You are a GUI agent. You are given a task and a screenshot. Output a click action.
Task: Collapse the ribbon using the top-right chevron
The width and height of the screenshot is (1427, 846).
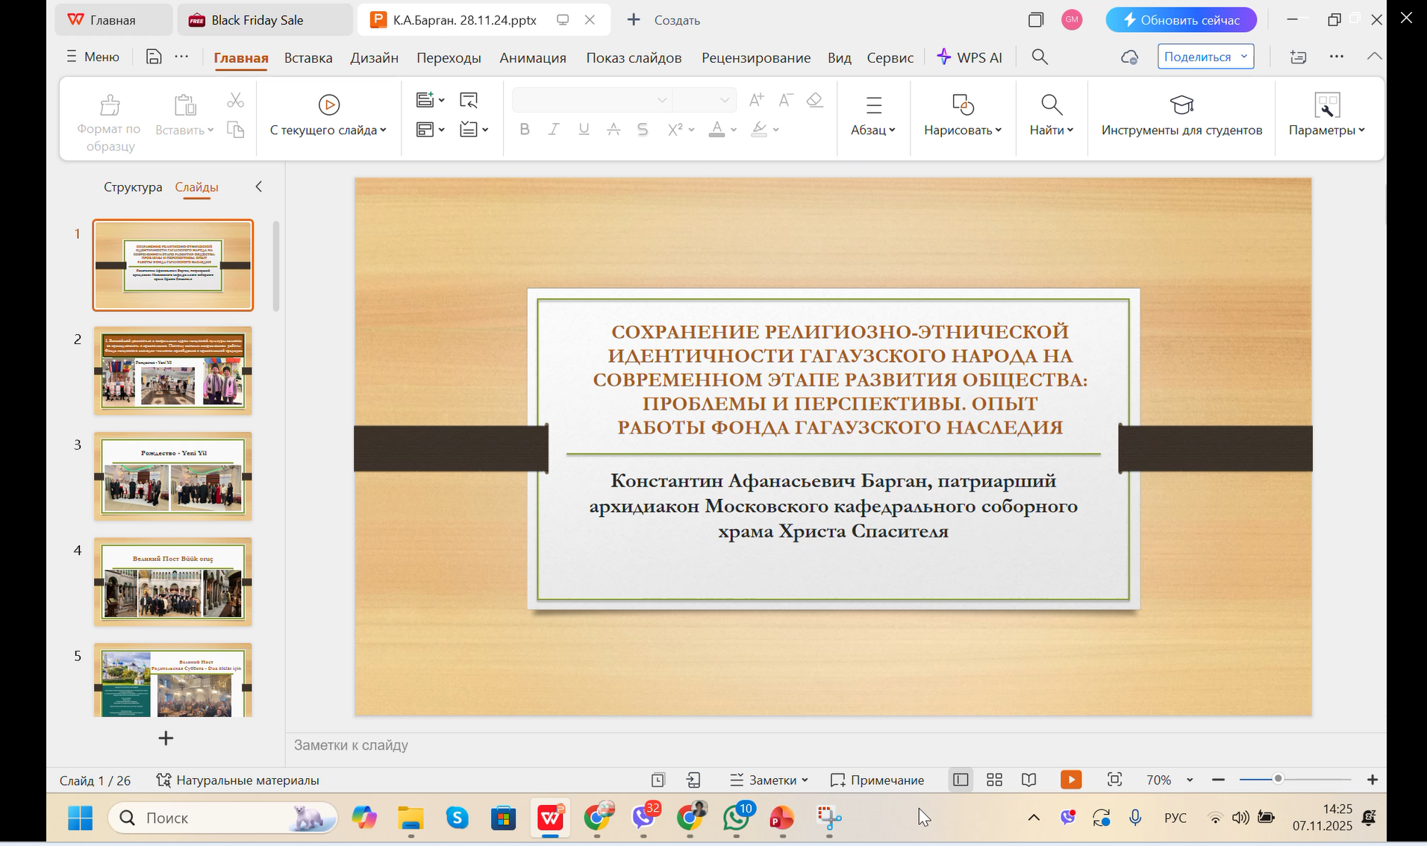[x=1374, y=57]
